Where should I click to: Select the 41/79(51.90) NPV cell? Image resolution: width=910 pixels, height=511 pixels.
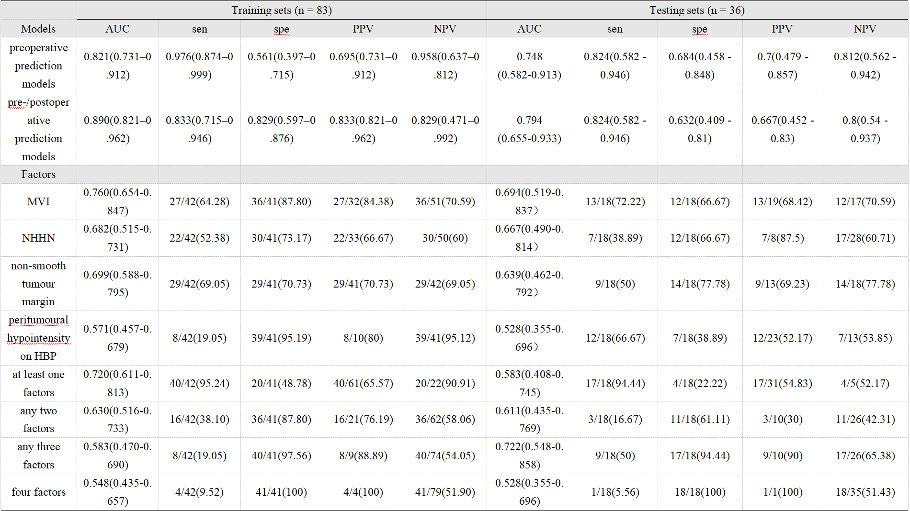445,492
